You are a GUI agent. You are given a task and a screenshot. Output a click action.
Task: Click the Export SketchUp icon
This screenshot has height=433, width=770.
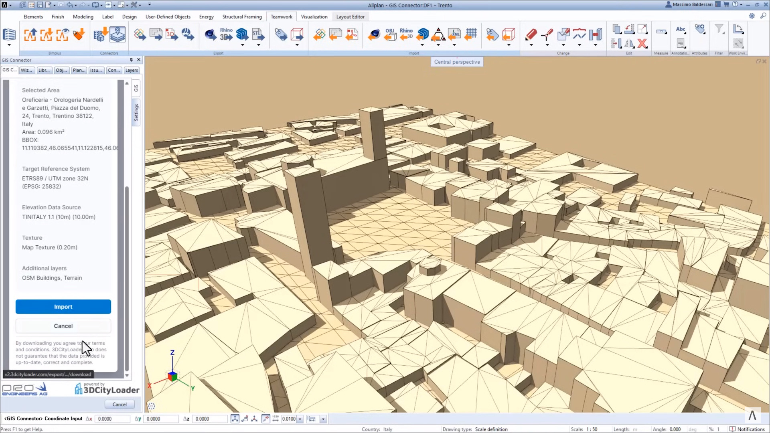(x=242, y=34)
